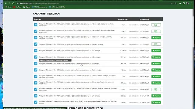Click the Telegram column header

tap(37, 19)
